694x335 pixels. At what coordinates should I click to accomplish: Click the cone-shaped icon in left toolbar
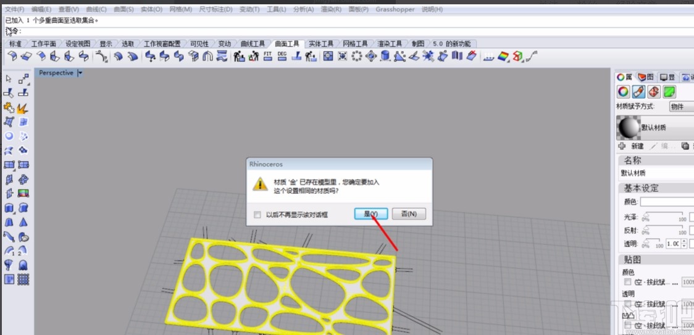tap(23, 222)
